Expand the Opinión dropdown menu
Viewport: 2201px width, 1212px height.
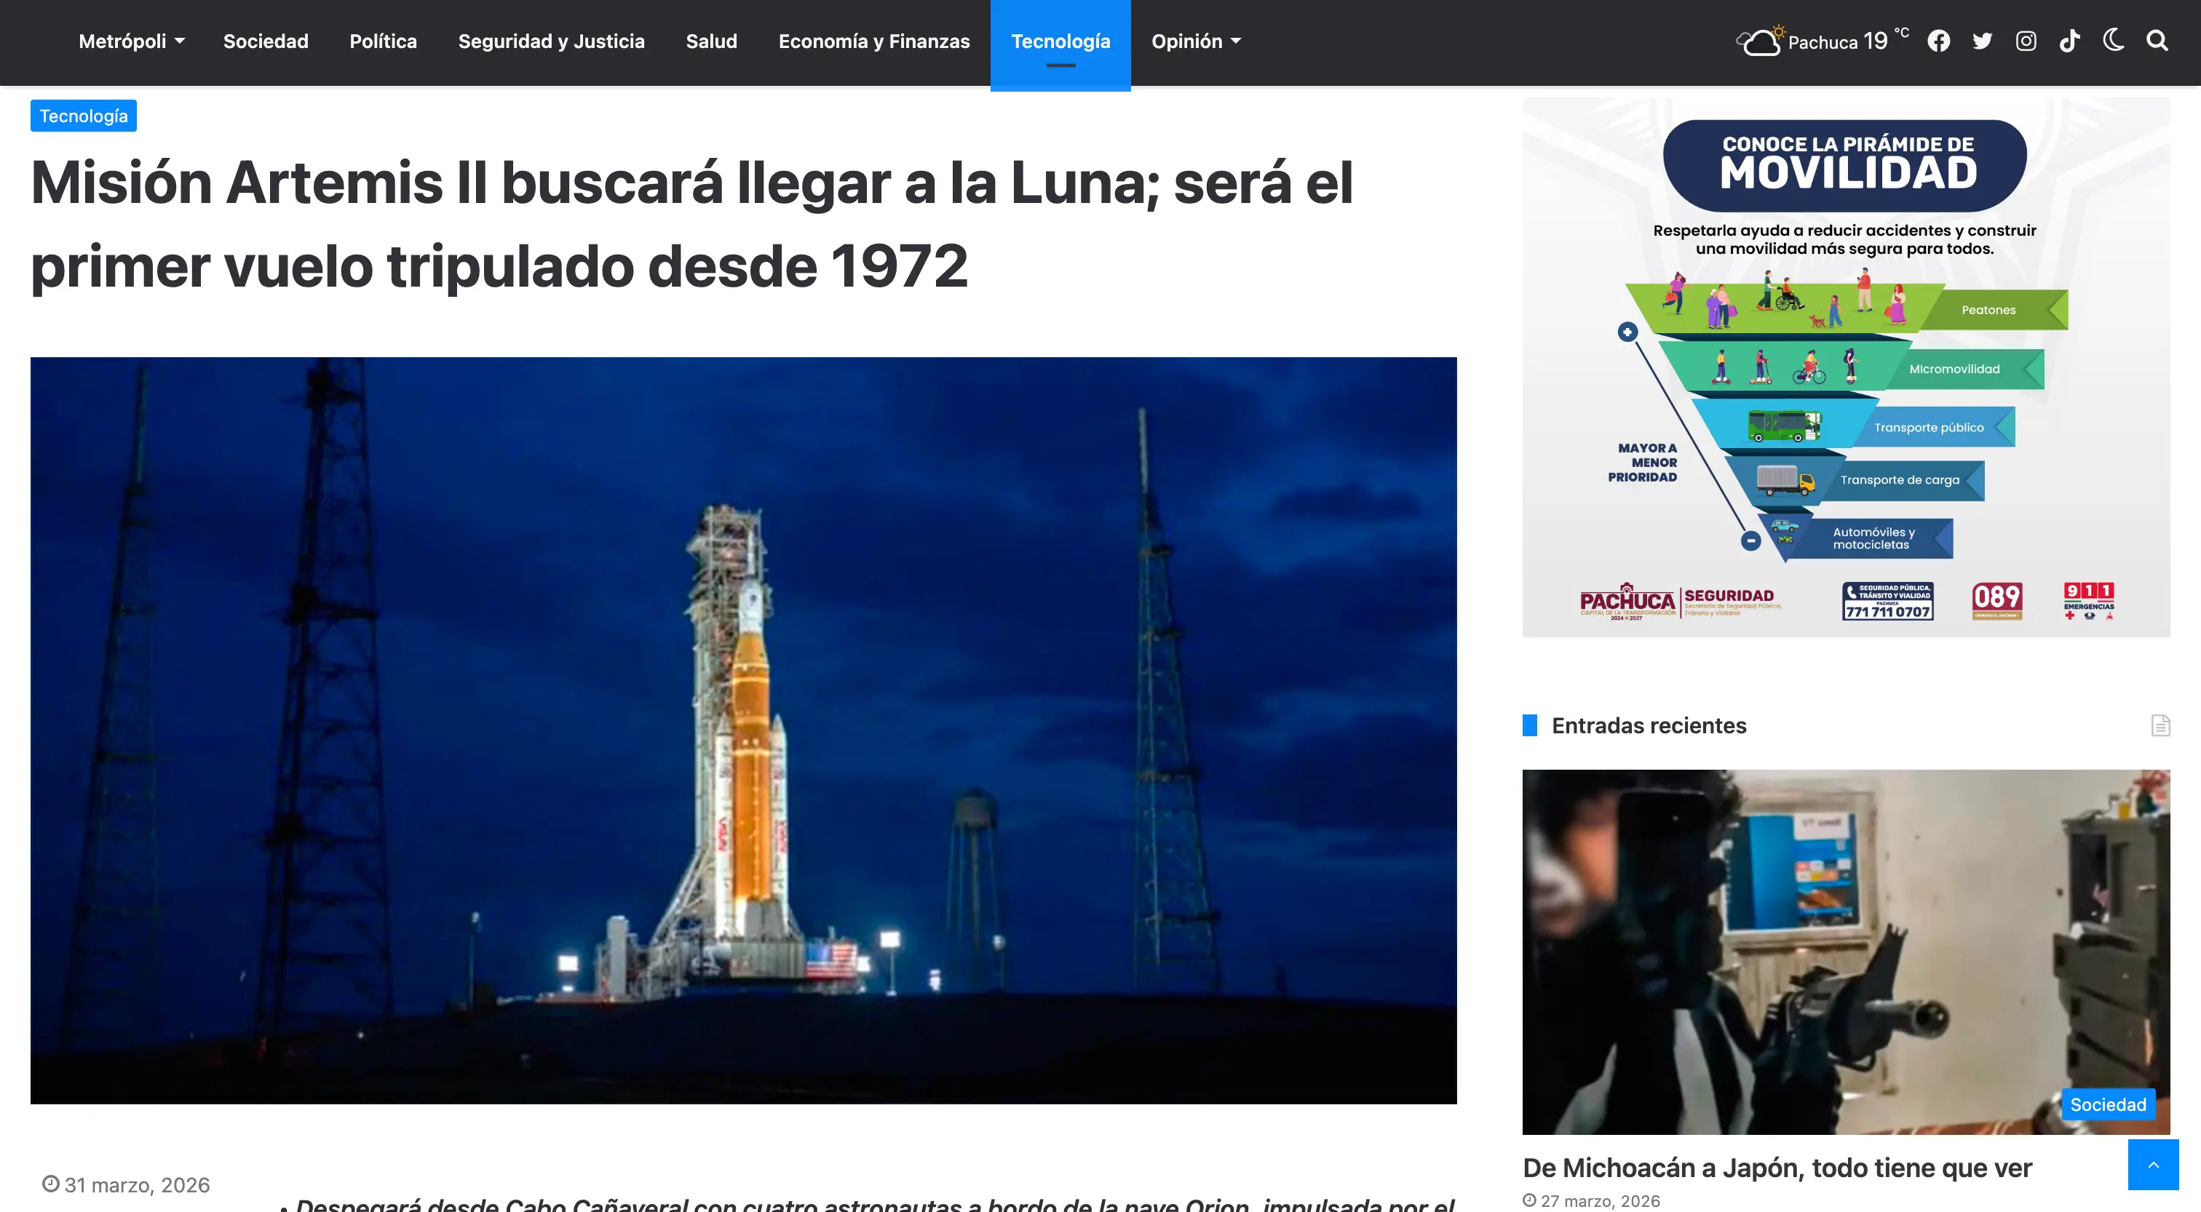click(x=1195, y=40)
